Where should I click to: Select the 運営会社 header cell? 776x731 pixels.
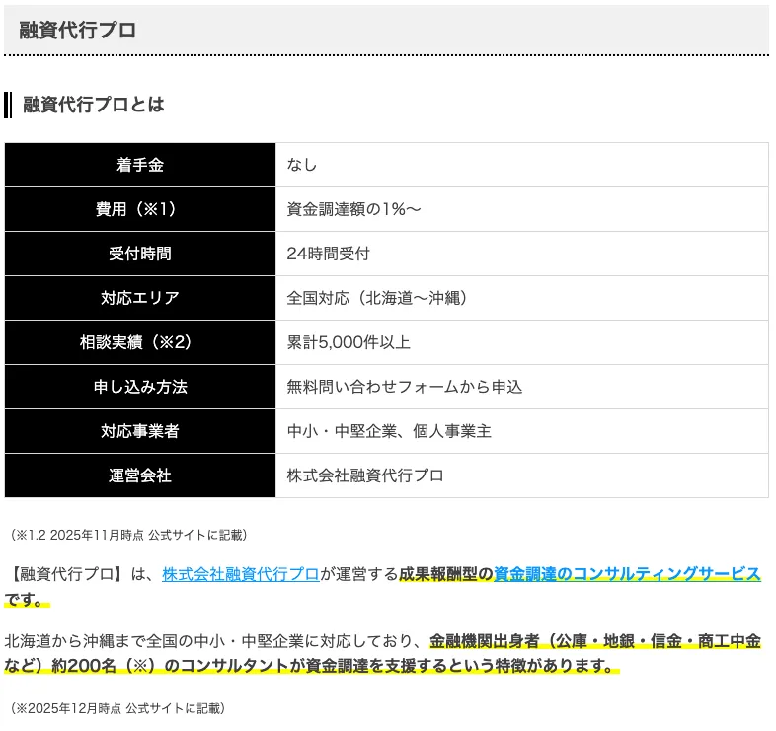(140, 475)
